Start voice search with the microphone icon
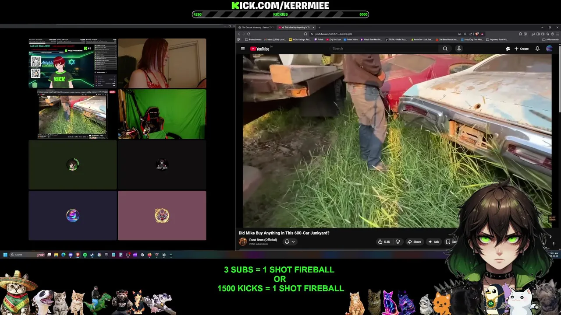This screenshot has height=315, width=561. (459, 49)
